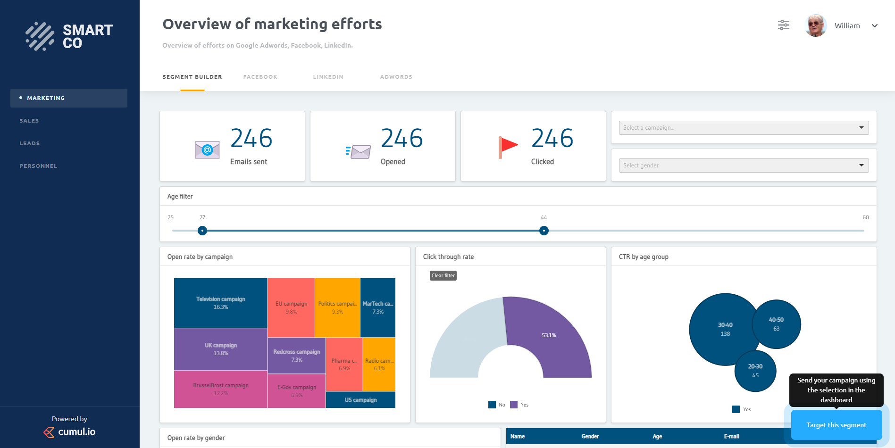This screenshot has height=448, width=895.
Task: Expand the William account menu chevron
Action: (x=875, y=25)
